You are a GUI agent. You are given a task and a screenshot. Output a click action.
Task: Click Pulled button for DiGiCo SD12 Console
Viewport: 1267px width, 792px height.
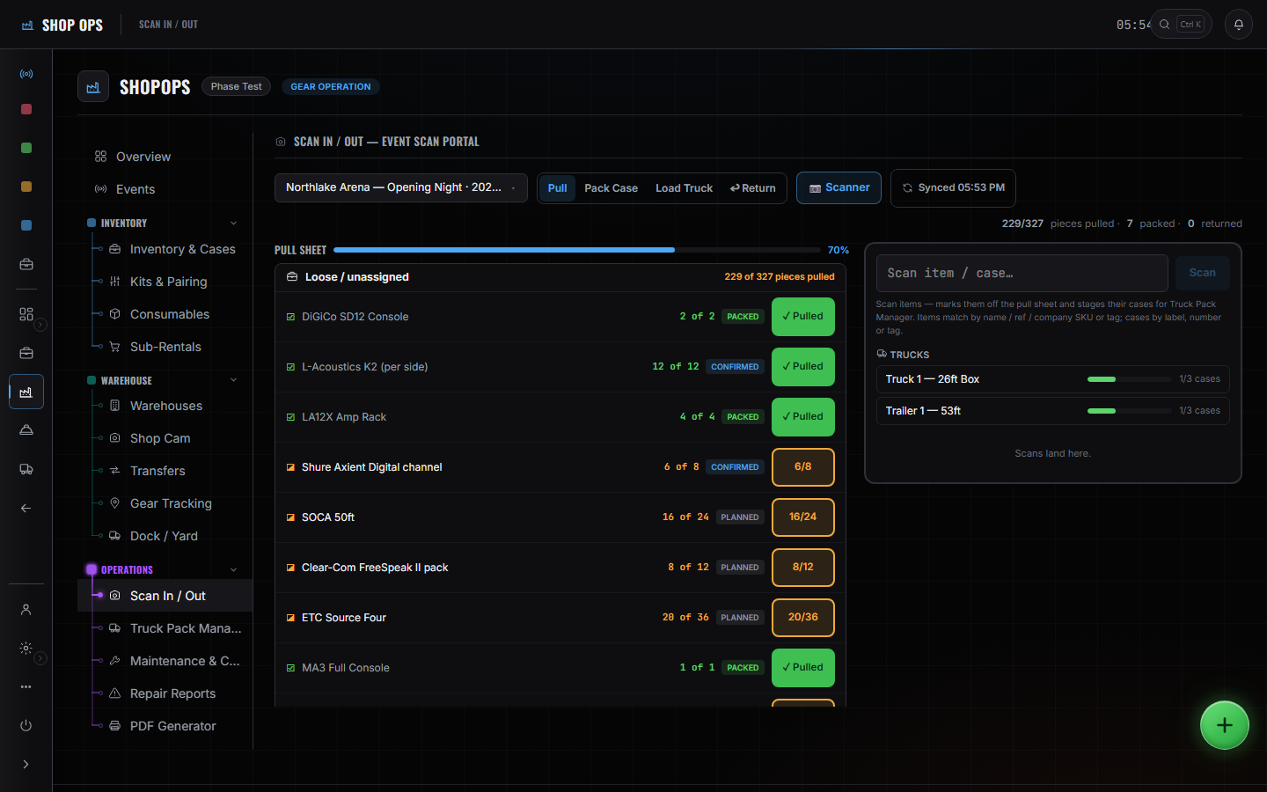pos(803,317)
